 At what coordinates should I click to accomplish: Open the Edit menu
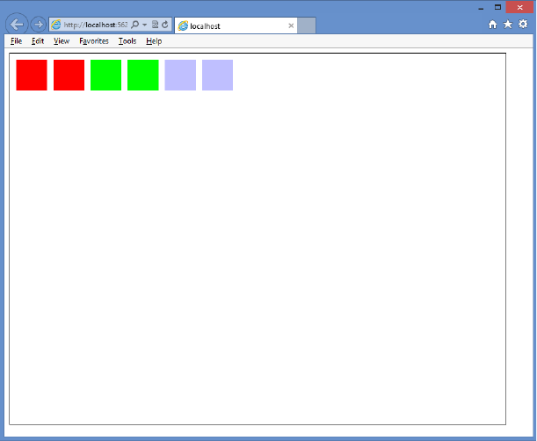(x=38, y=41)
